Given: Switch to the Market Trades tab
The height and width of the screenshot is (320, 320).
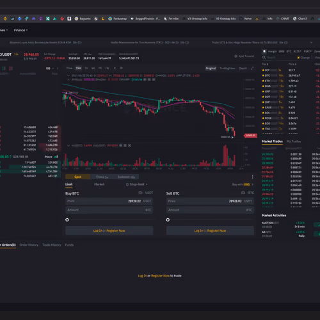Looking at the screenshot, I should (x=272, y=141).
